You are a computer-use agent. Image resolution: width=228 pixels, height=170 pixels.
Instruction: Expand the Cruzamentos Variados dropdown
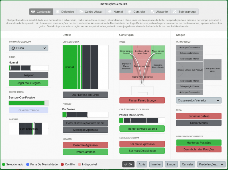(199, 100)
